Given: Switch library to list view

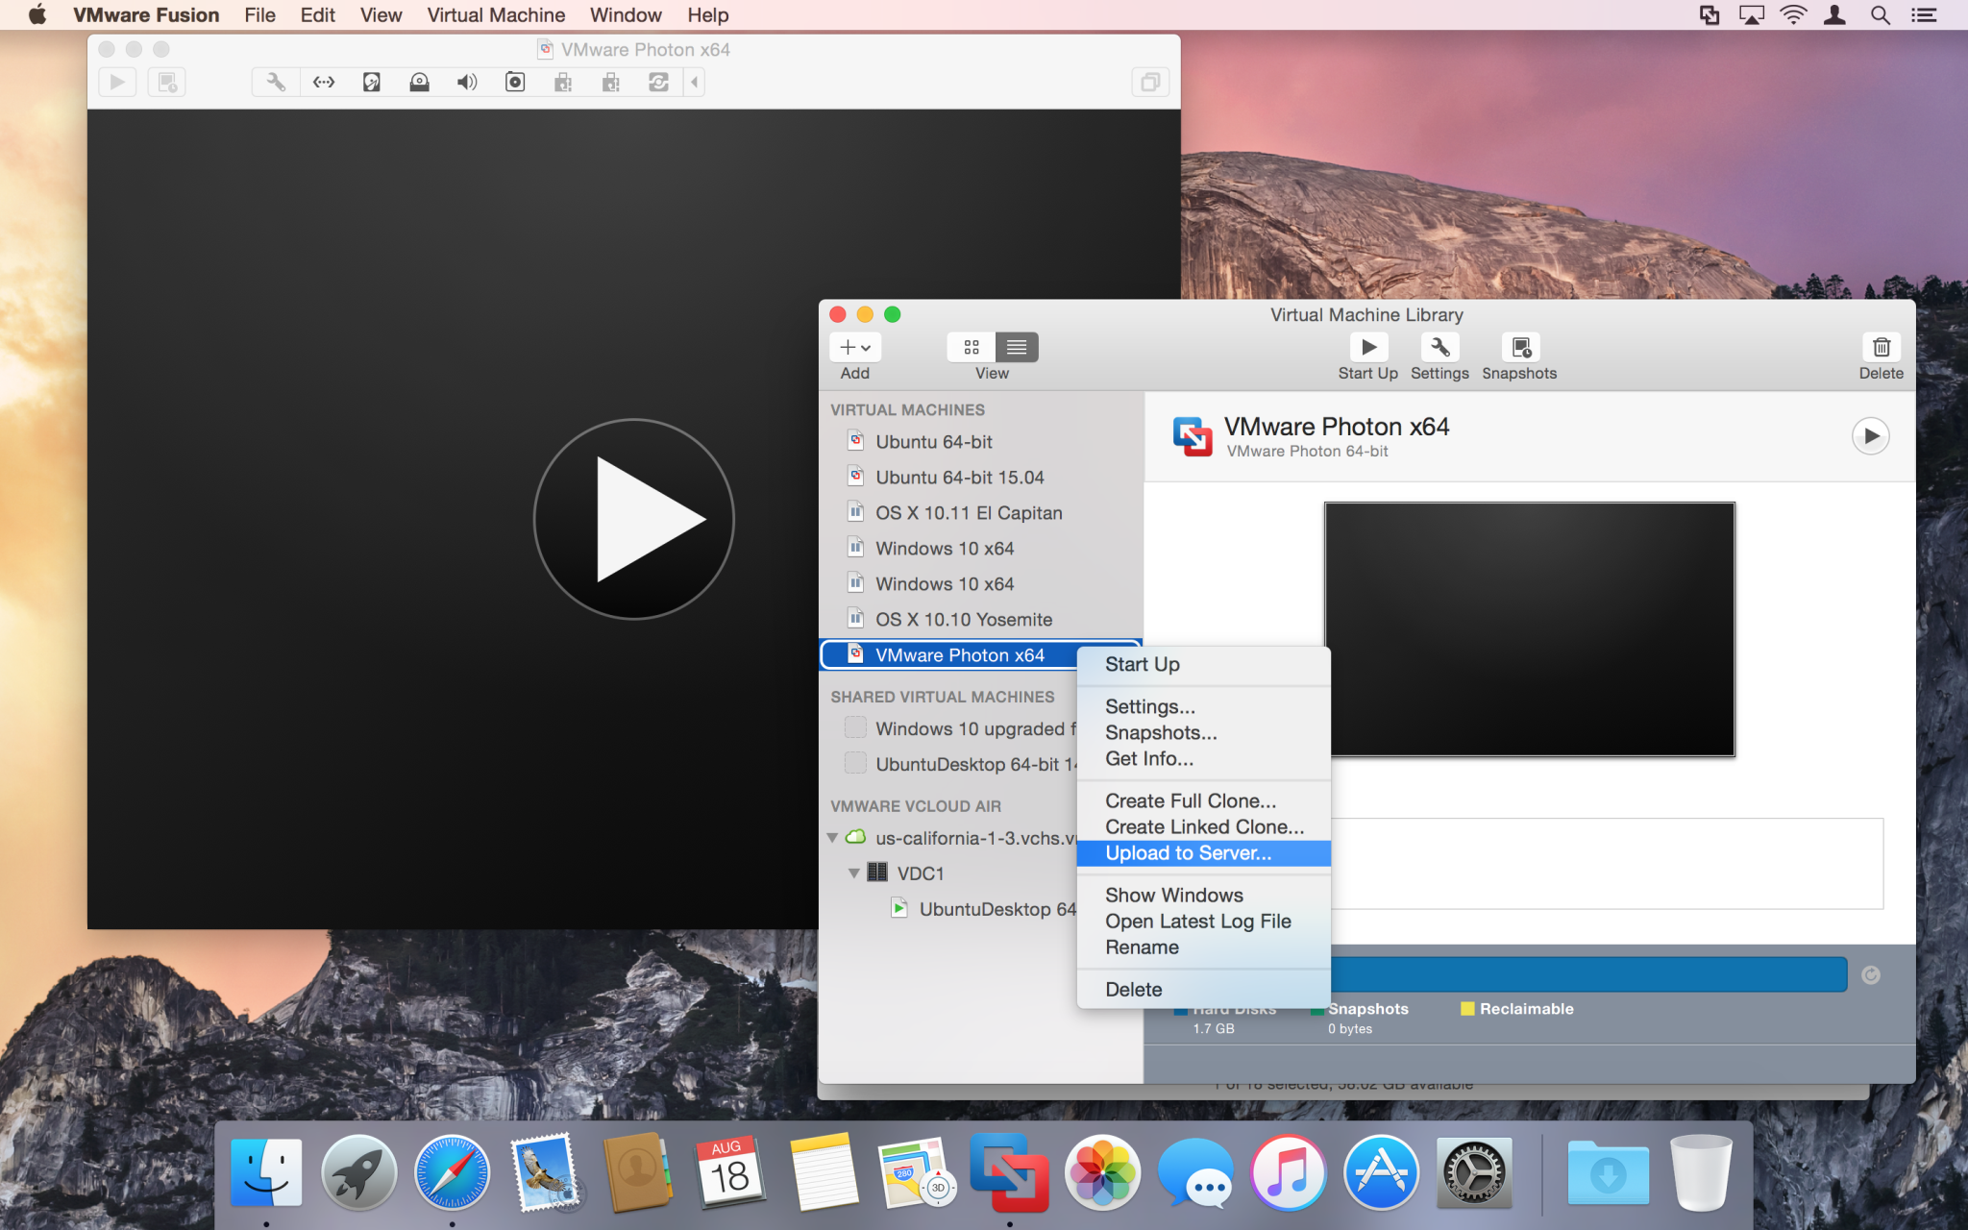Looking at the screenshot, I should coord(1017,347).
